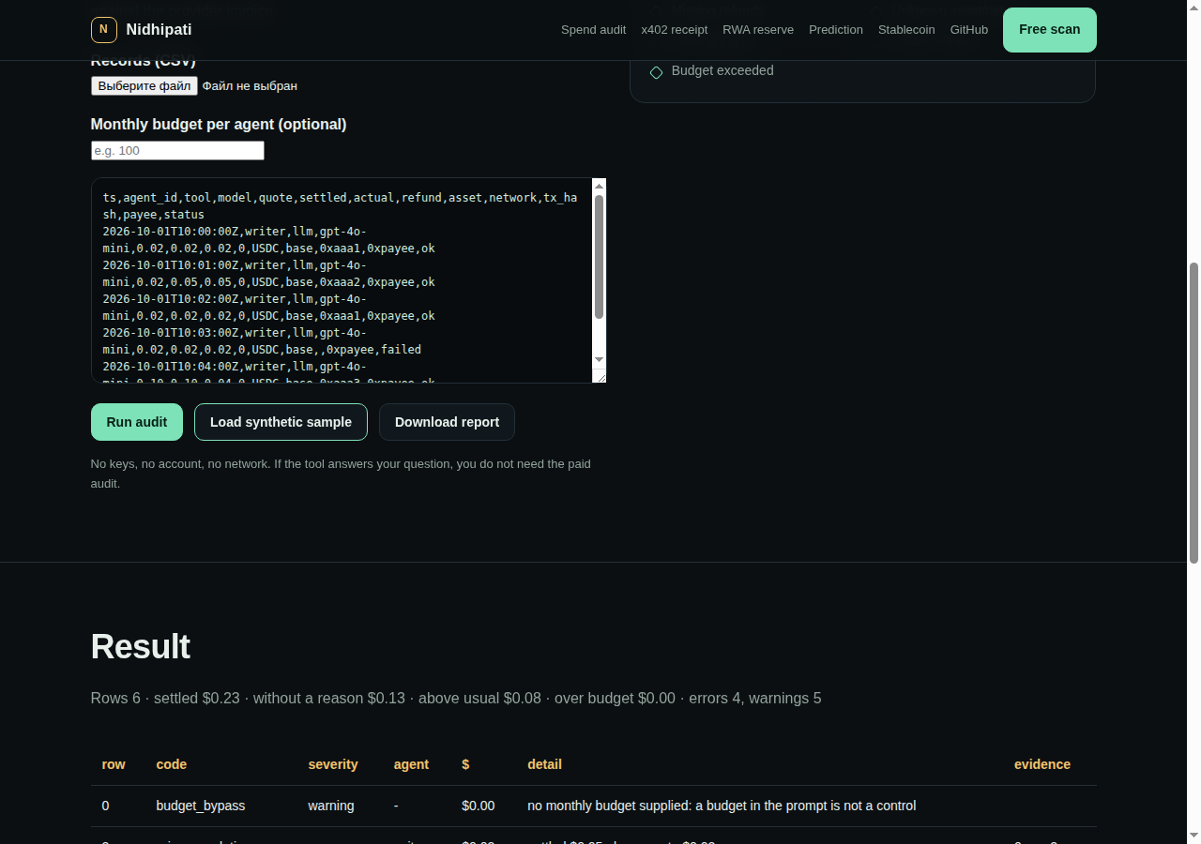Viewport: 1201px width, 844px height.
Task: Click the budget_bypass code cell
Action: [x=201, y=806]
